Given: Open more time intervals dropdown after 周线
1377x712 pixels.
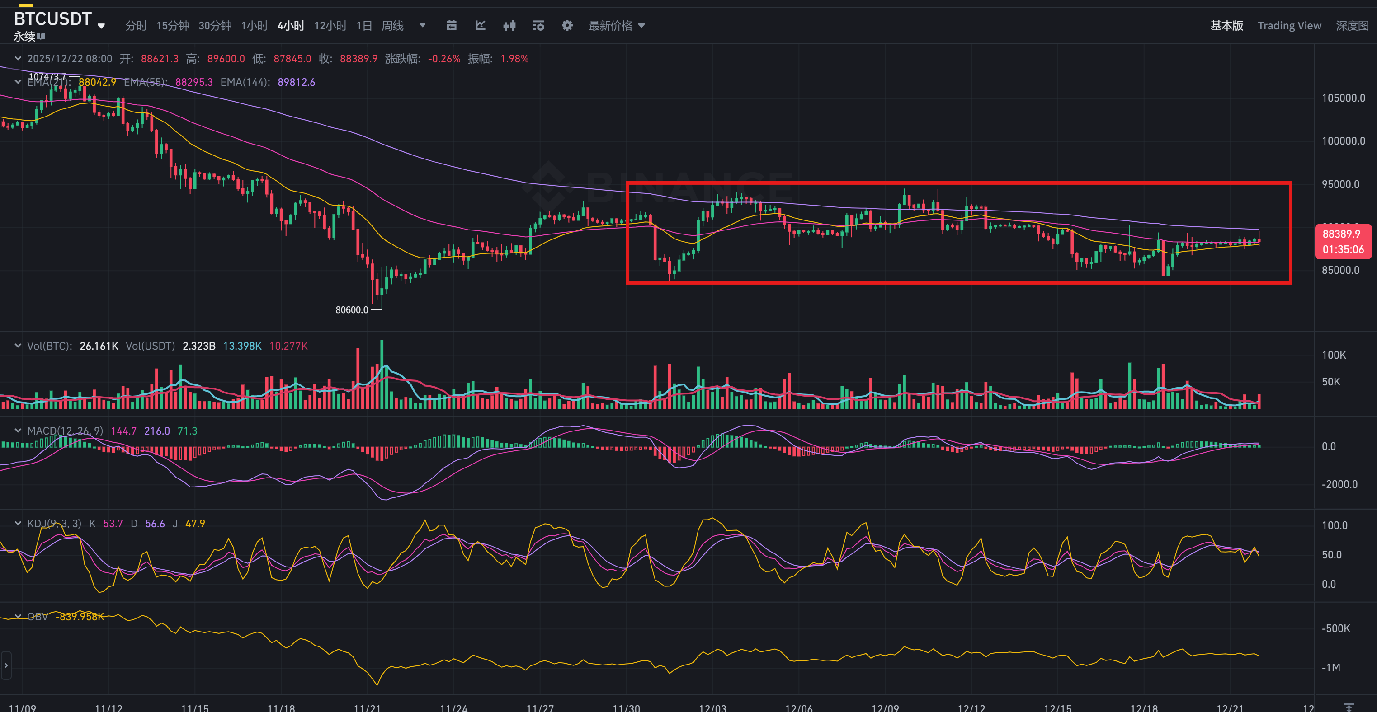Looking at the screenshot, I should (x=422, y=26).
